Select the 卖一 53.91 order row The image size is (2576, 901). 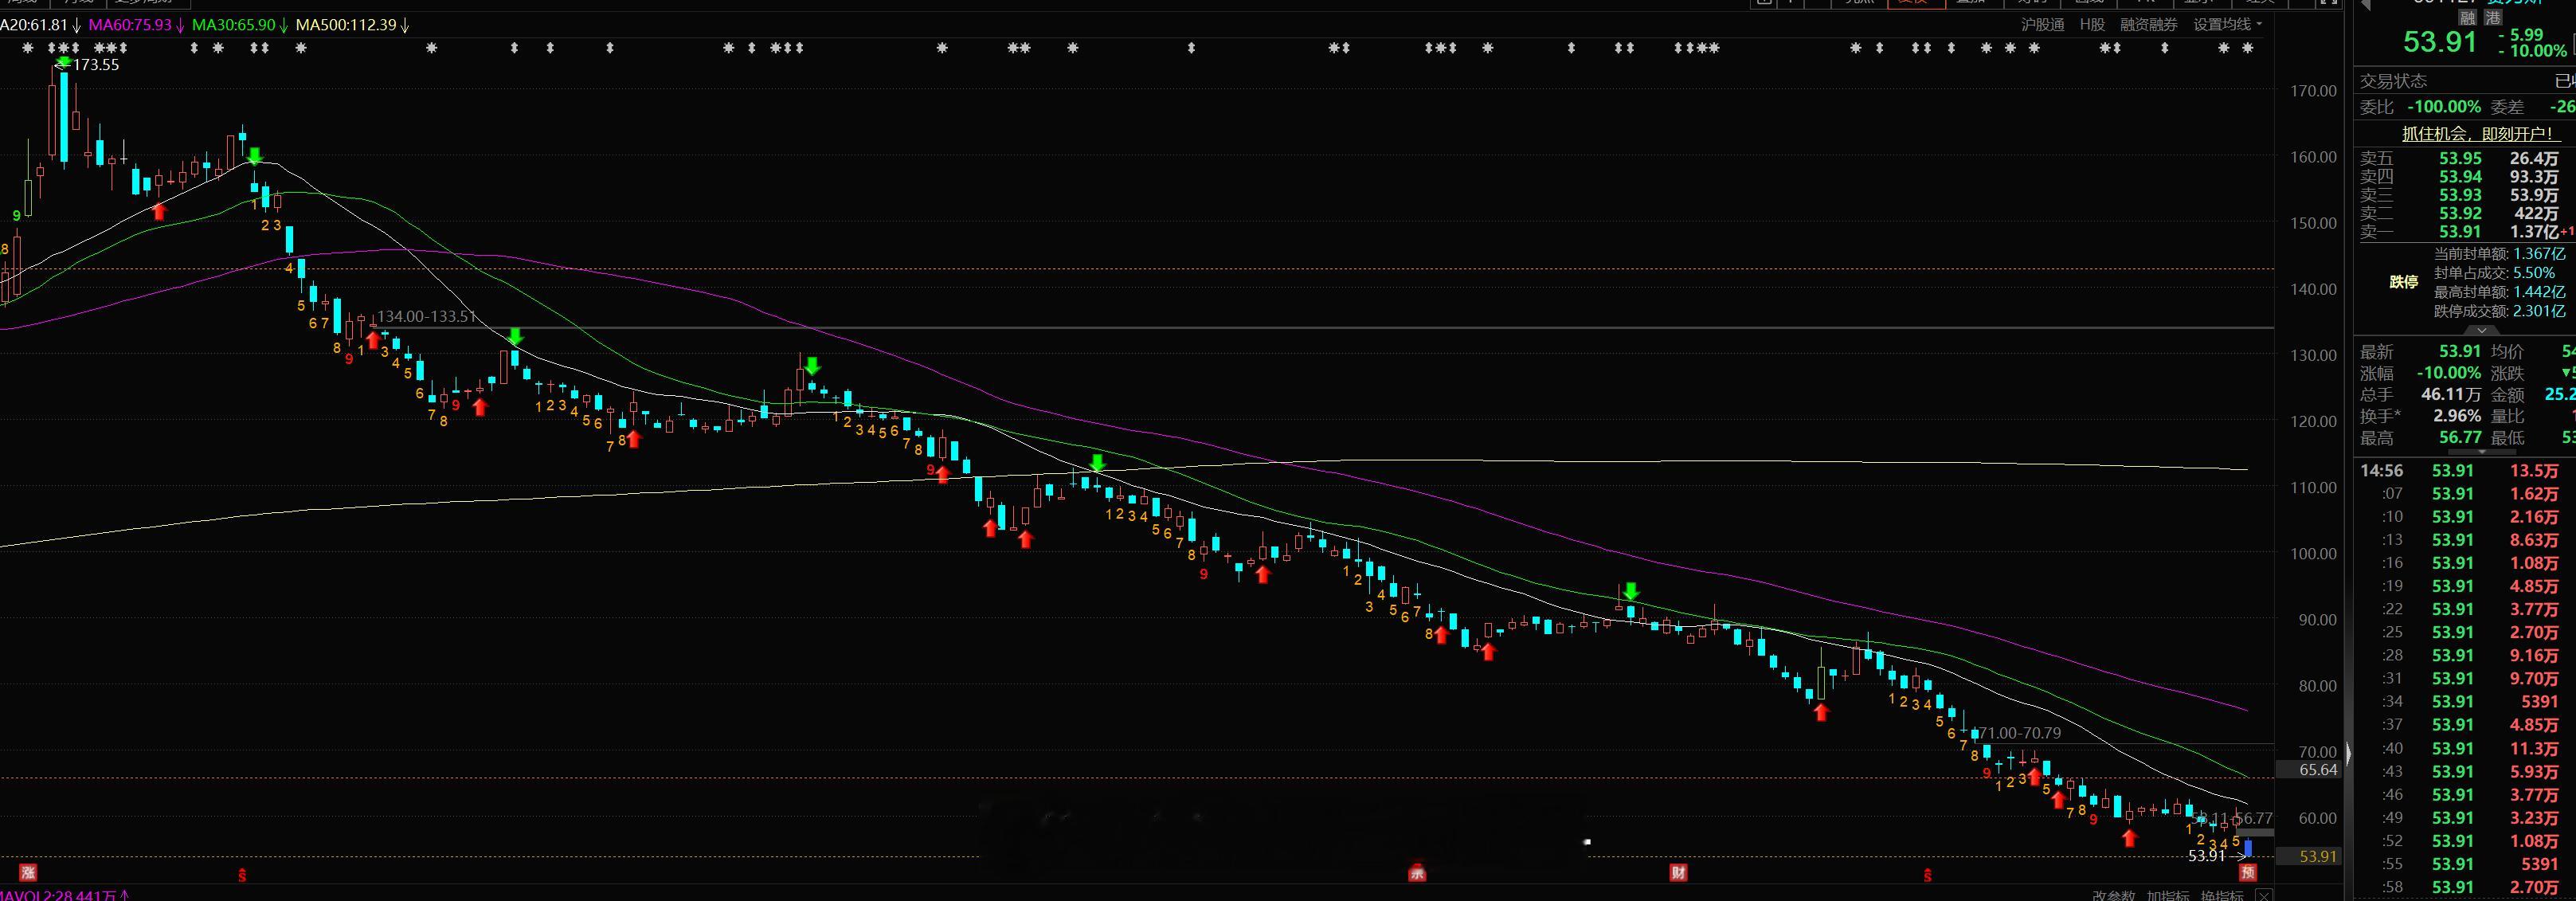pos(2466,232)
